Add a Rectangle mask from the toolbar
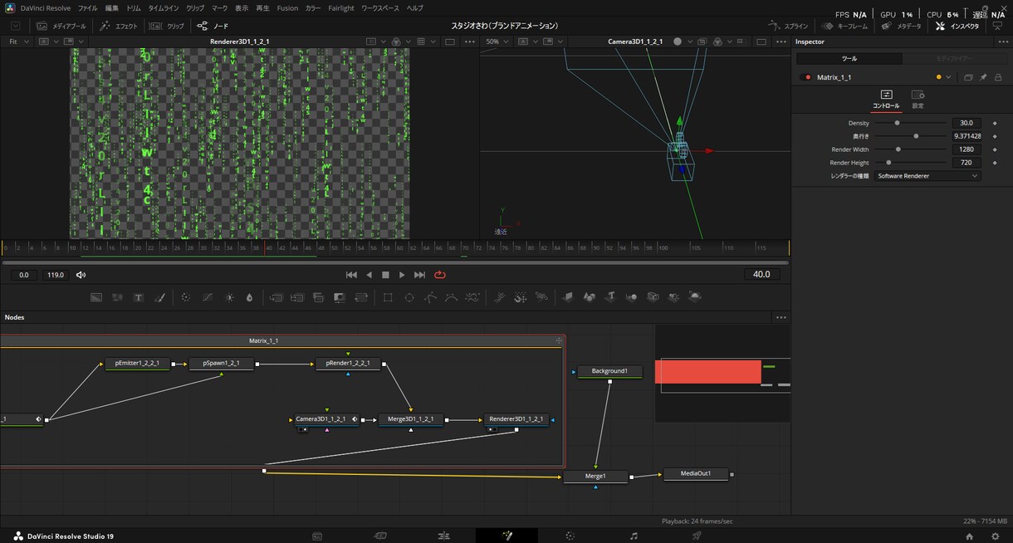 pyautogui.click(x=388, y=297)
